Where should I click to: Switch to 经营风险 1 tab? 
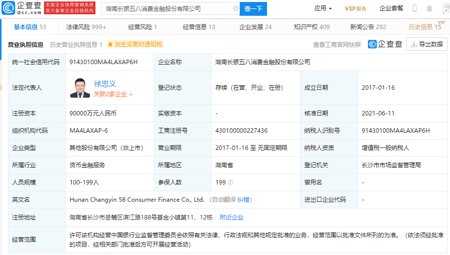coord(142,27)
